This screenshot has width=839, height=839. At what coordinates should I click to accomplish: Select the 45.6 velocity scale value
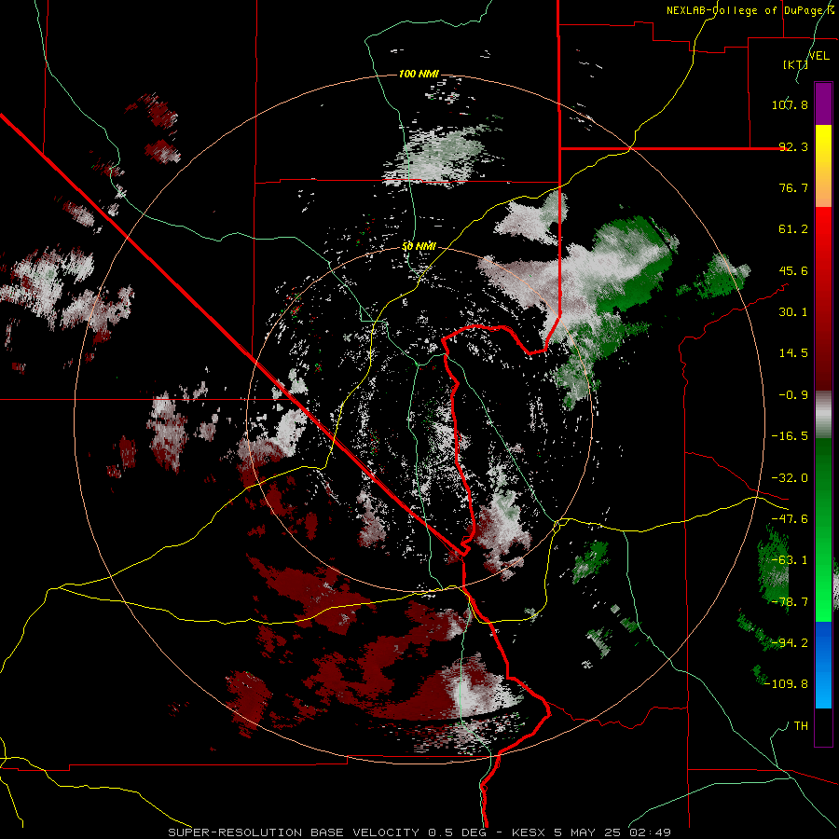point(793,270)
